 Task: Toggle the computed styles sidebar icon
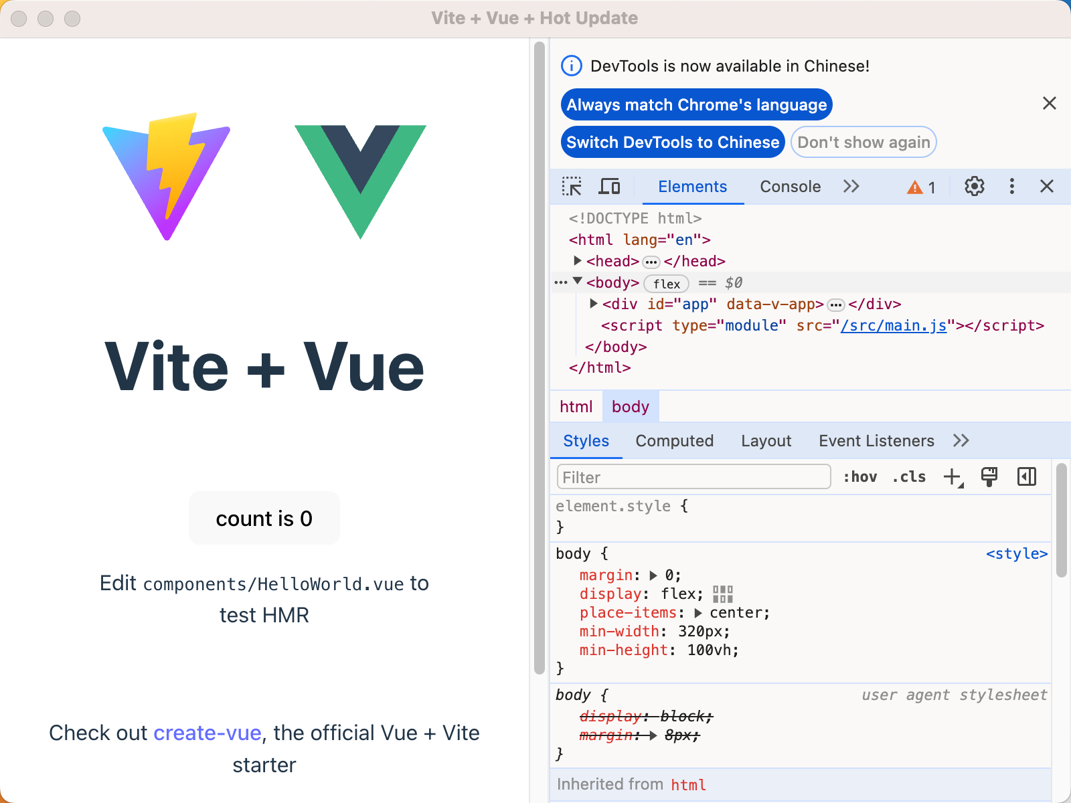1027,476
